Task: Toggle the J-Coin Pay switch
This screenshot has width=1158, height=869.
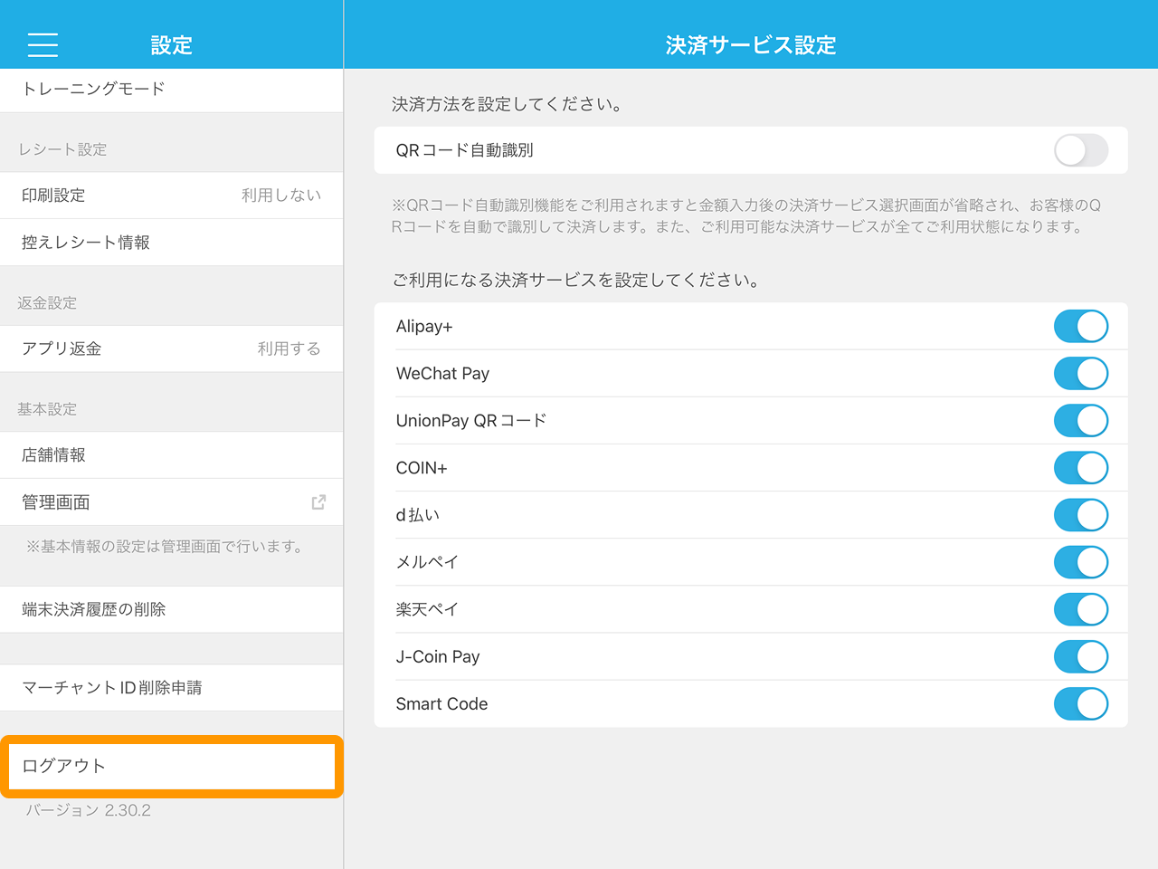Action: point(1081,656)
